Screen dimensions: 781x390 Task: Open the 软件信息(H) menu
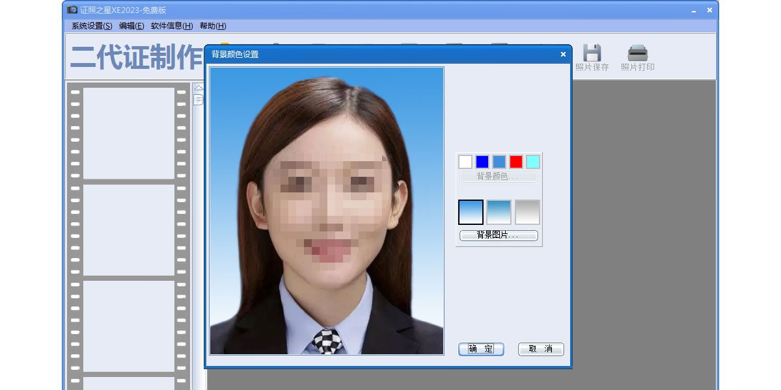pyautogui.click(x=172, y=26)
